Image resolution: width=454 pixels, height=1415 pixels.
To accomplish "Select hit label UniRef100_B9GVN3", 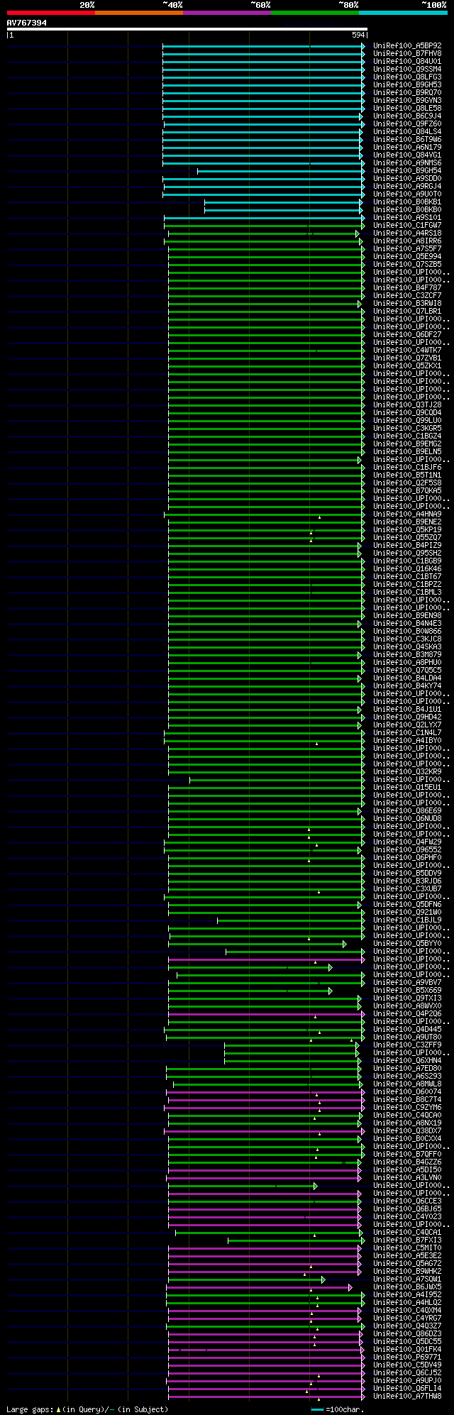I will click(x=407, y=101).
